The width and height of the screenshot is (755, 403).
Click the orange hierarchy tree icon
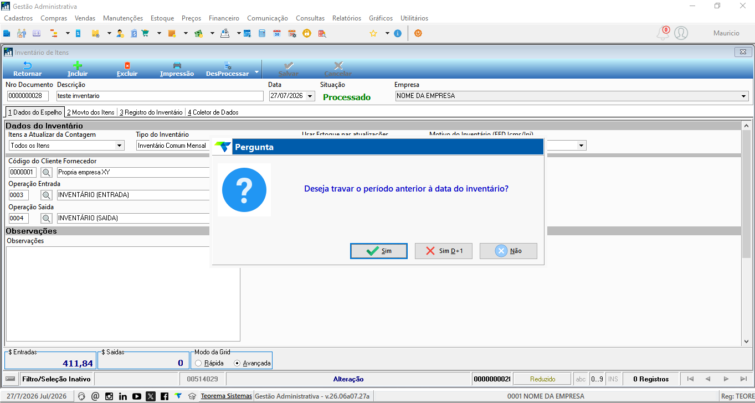[54, 33]
